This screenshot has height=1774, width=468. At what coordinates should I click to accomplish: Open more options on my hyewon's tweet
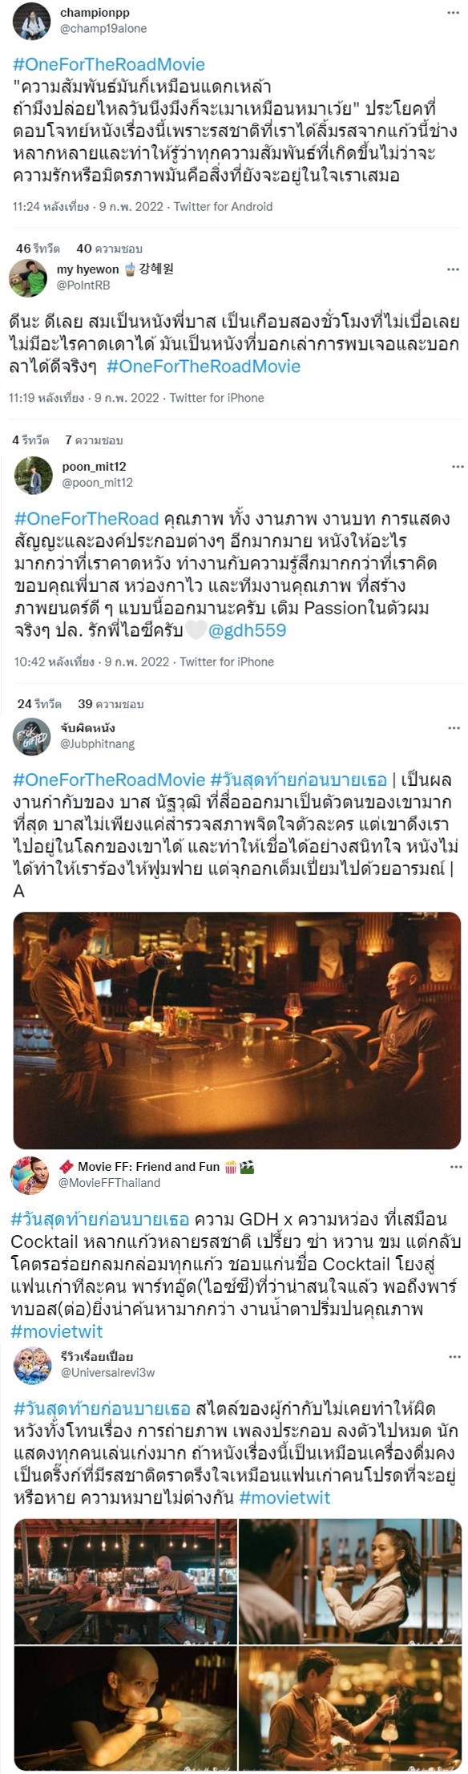pos(453,269)
